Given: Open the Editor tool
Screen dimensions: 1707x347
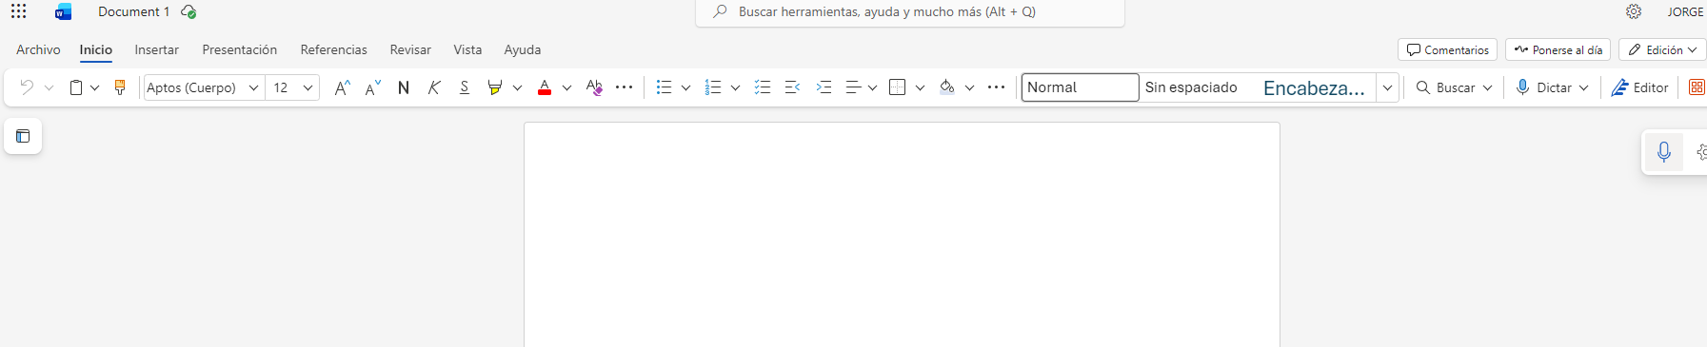Looking at the screenshot, I should (x=1639, y=87).
